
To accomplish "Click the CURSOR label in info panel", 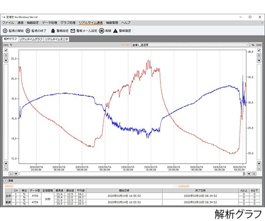I will click(x=184, y=186).
